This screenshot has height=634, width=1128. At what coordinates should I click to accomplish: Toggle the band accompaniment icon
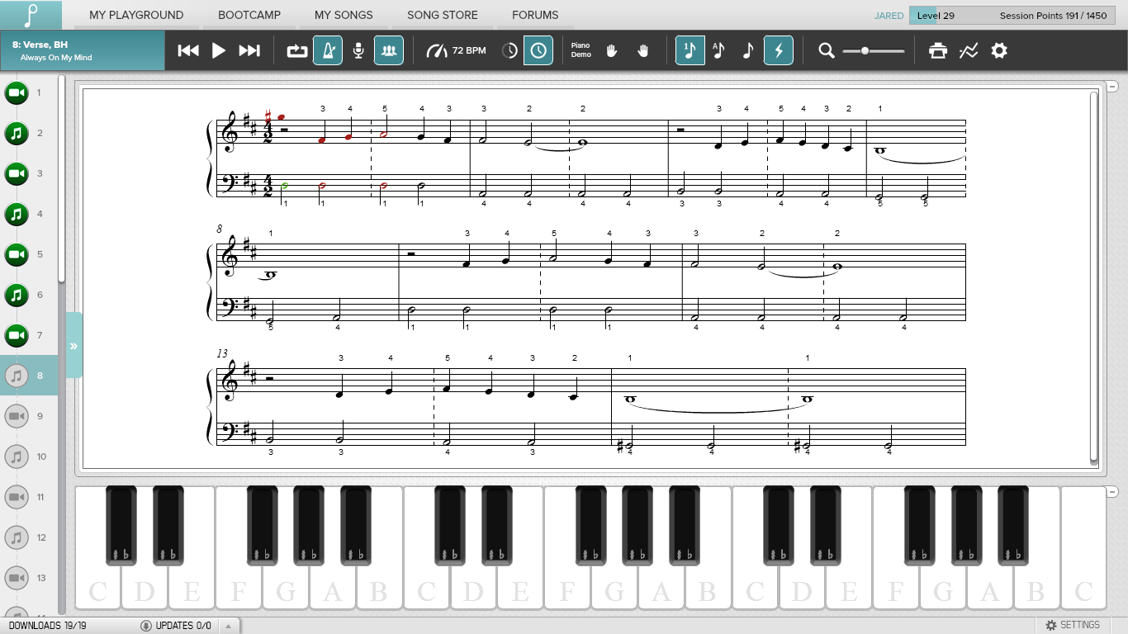click(x=388, y=50)
